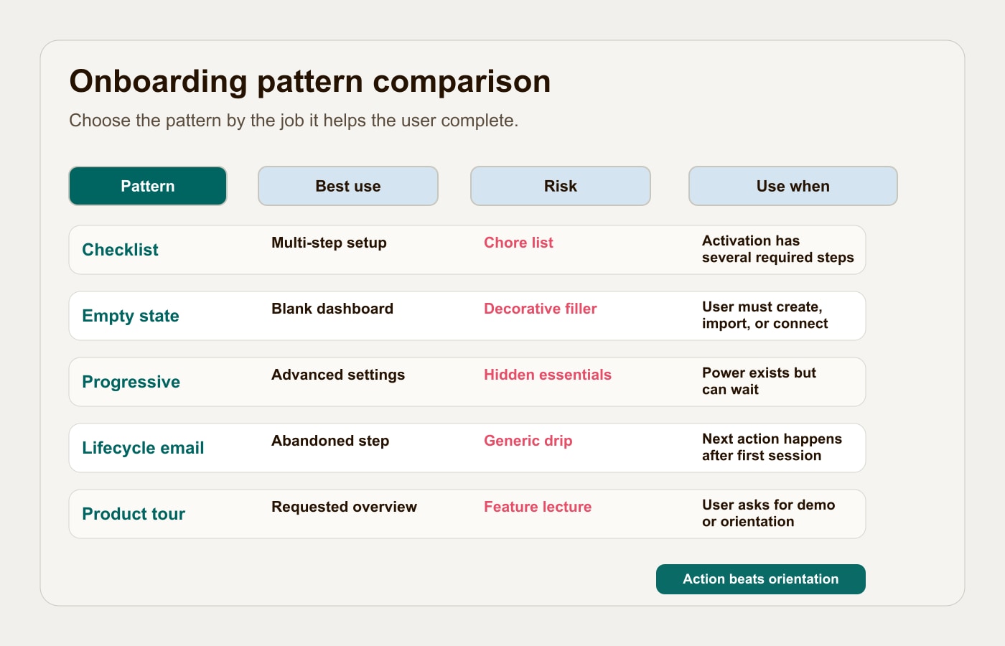Click the Requested overview cell
This screenshot has width=1005, height=646.
point(344,507)
